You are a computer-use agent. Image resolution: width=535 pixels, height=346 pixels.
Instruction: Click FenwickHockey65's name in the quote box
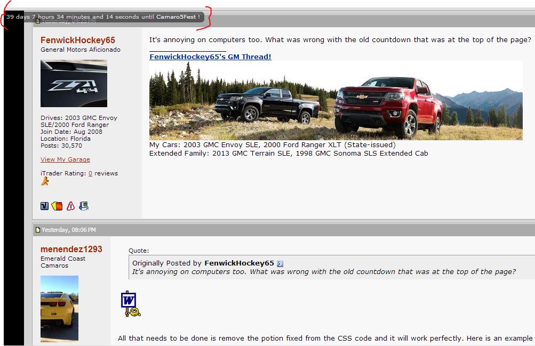pyautogui.click(x=239, y=263)
